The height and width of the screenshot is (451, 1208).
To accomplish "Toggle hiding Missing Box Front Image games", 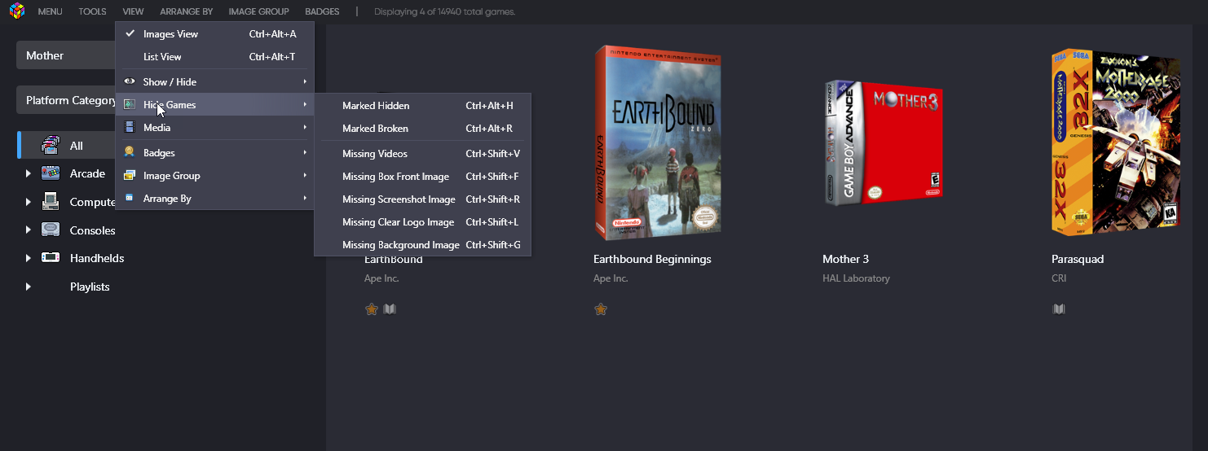I will click(422, 177).
